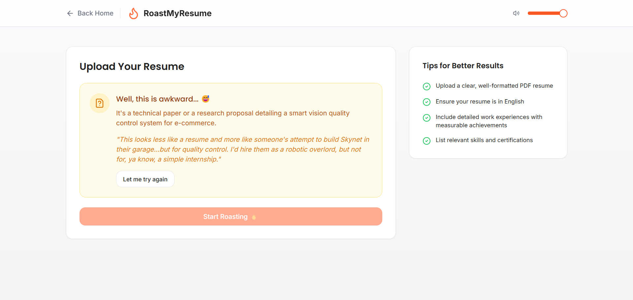Click the checkmark beside PDF resume tip
The width and height of the screenshot is (633, 300).
(427, 86)
